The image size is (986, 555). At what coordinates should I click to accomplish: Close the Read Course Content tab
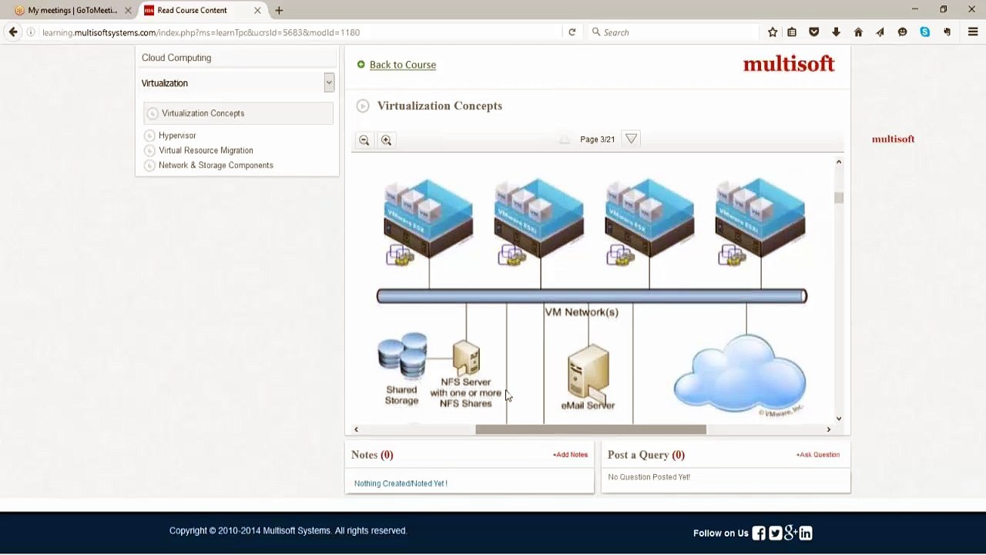click(x=257, y=10)
